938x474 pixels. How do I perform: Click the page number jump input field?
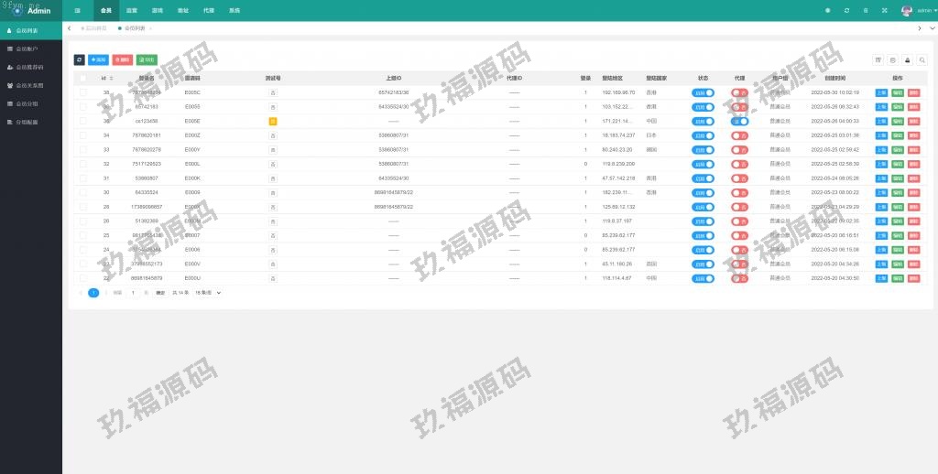click(x=135, y=293)
